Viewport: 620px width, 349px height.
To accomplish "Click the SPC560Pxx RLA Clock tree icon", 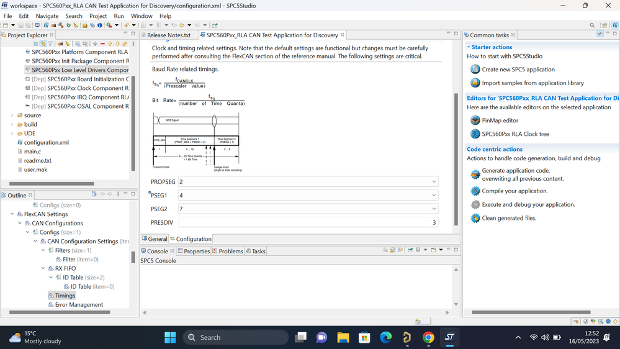I will click(x=475, y=134).
